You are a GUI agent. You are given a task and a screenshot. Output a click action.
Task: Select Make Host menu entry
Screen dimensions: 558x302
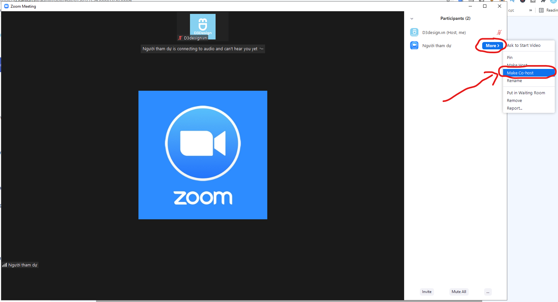coord(529,65)
